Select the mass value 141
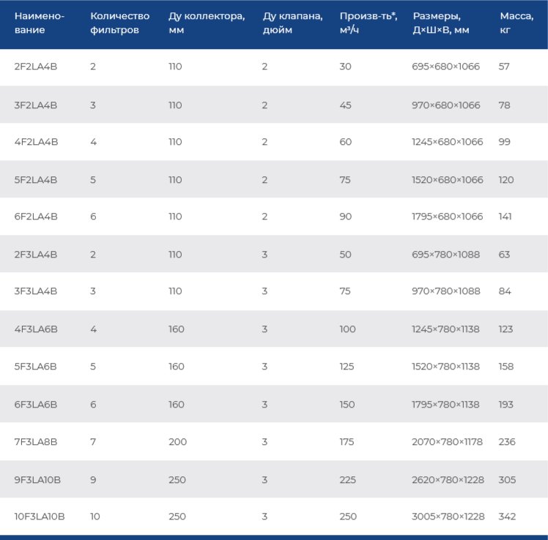The height and width of the screenshot is (540, 548). (505, 217)
